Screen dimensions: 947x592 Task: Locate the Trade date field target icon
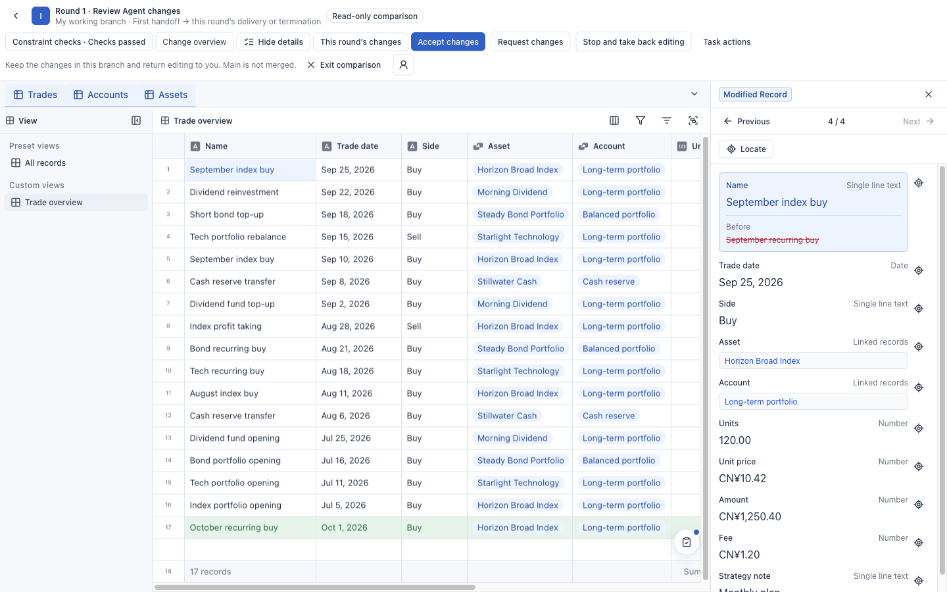pyautogui.click(x=919, y=270)
